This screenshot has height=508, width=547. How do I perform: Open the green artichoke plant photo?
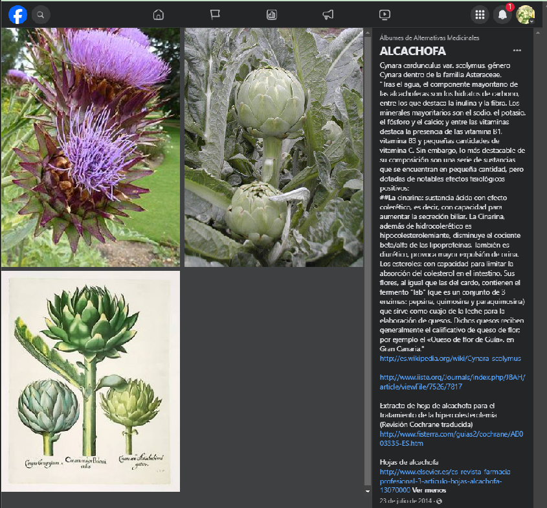(x=274, y=147)
